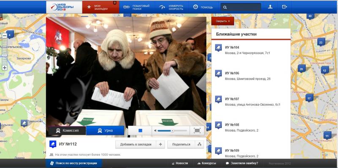338x168 pixels.
Task: Click the ИУ №108 ballot icon
Action: tap(218, 125)
